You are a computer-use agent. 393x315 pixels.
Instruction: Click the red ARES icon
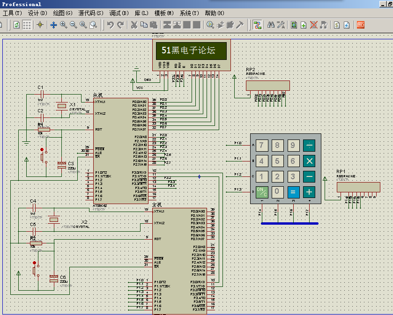click(361, 25)
